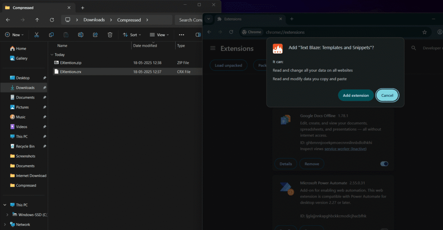Open Recycle Bin in sidebar
The width and height of the screenshot is (443, 230).
pos(24,146)
